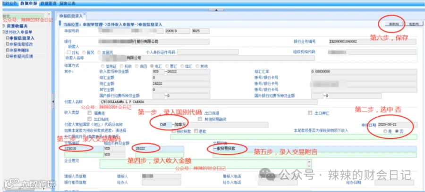Switch to the 数据查询 top menu tab
The image size is (425, 192).
point(48,3)
